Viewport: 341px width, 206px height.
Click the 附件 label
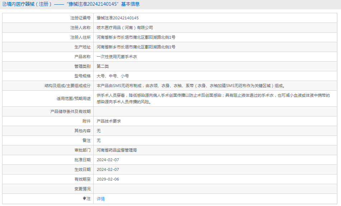coord(87,121)
